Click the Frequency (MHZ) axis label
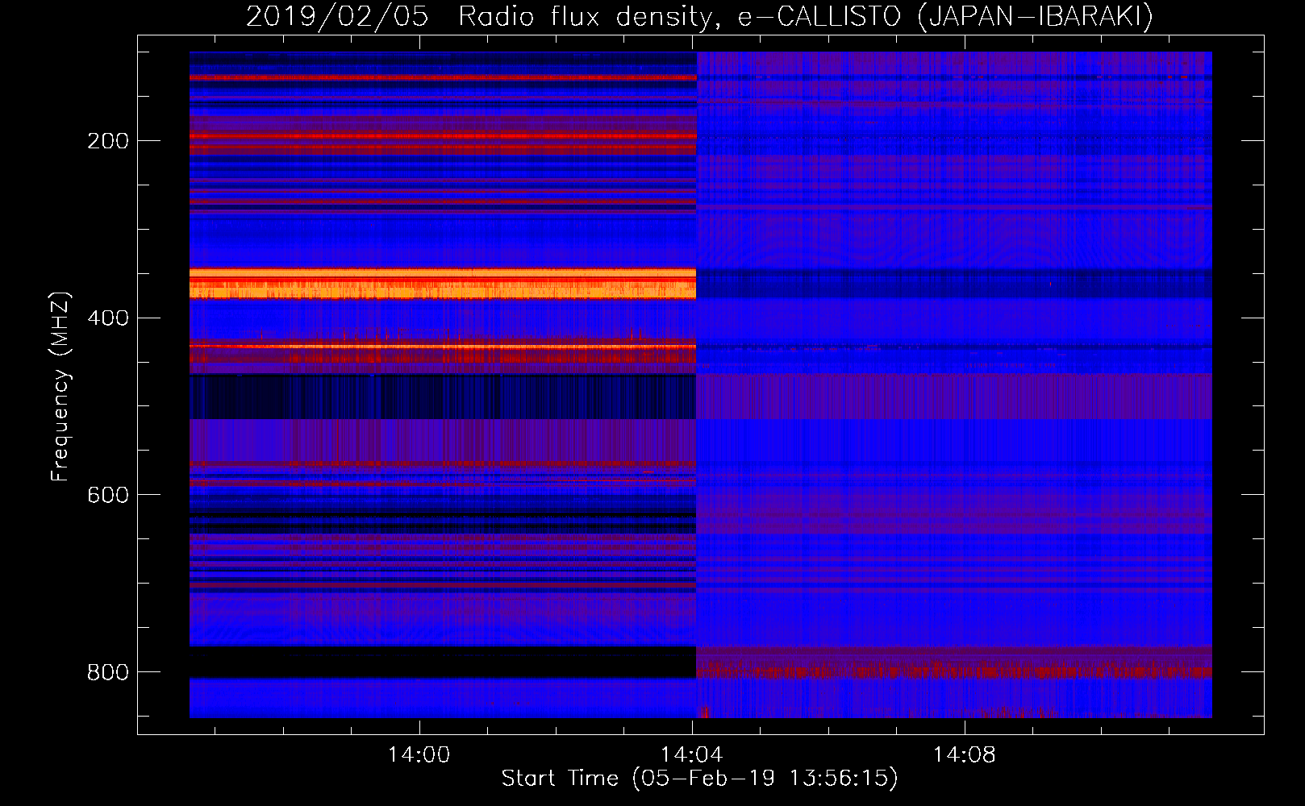Screen dimensions: 1305x806 60,387
